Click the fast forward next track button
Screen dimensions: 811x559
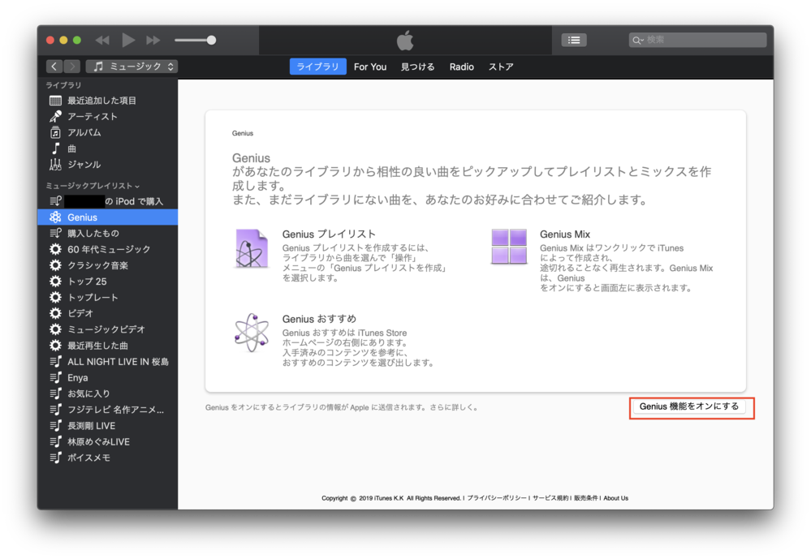click(x=153, y=41)
